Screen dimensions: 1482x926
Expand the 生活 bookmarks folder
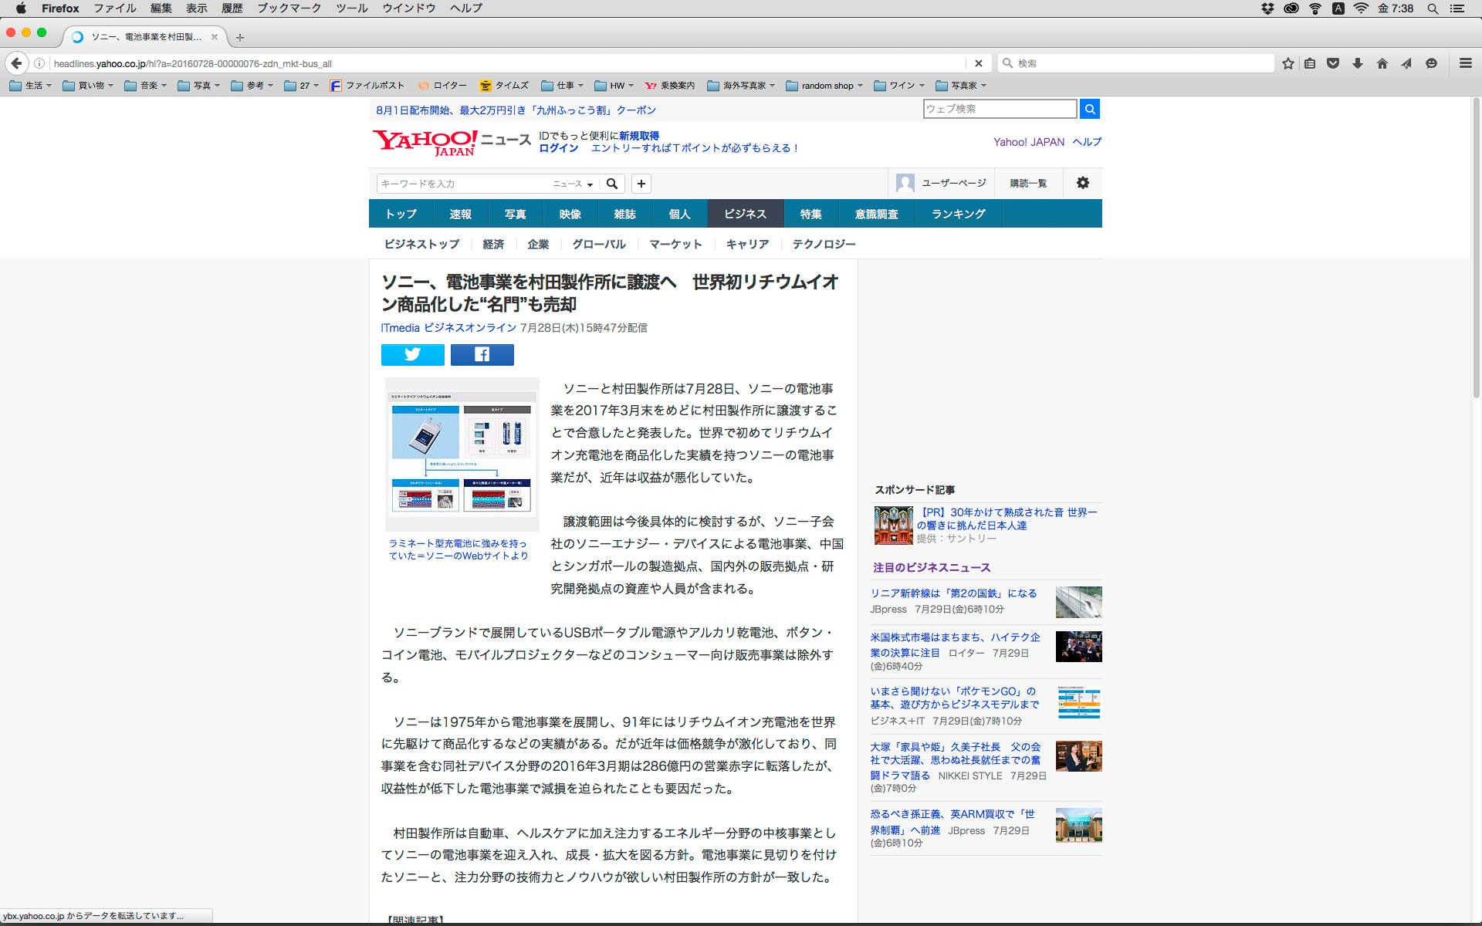coord(31,86)
